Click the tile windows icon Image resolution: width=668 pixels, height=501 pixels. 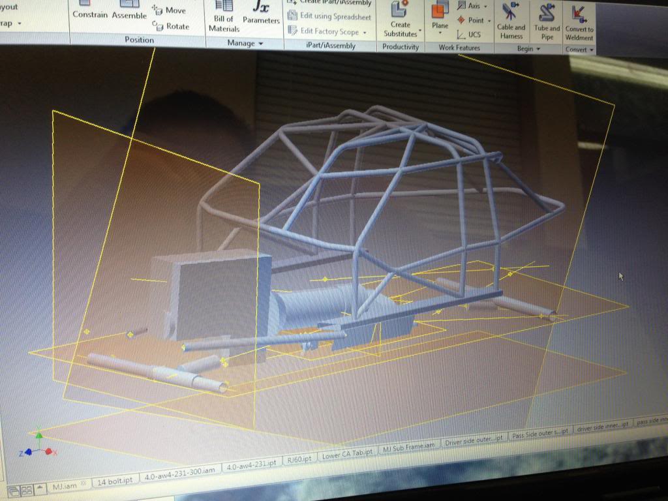(26, 491)
